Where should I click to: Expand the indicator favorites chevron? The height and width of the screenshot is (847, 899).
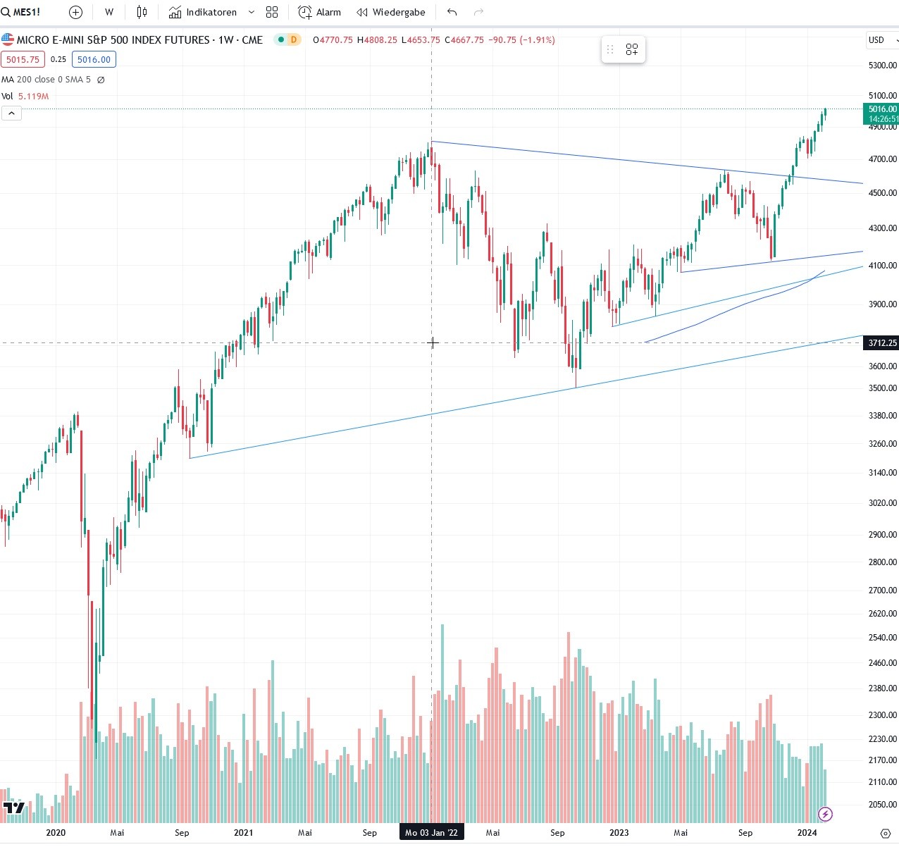(x=252, y=12)
